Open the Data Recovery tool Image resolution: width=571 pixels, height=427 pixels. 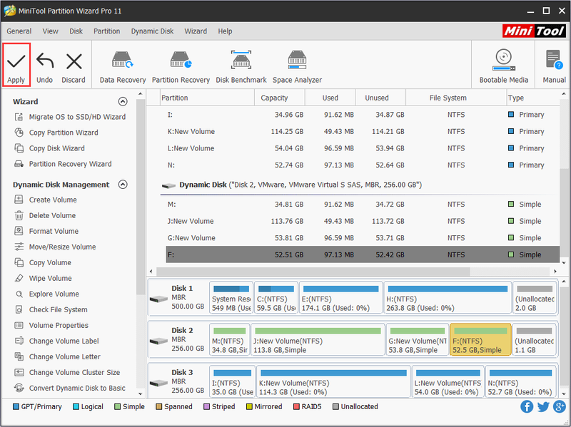pos(122,60)
